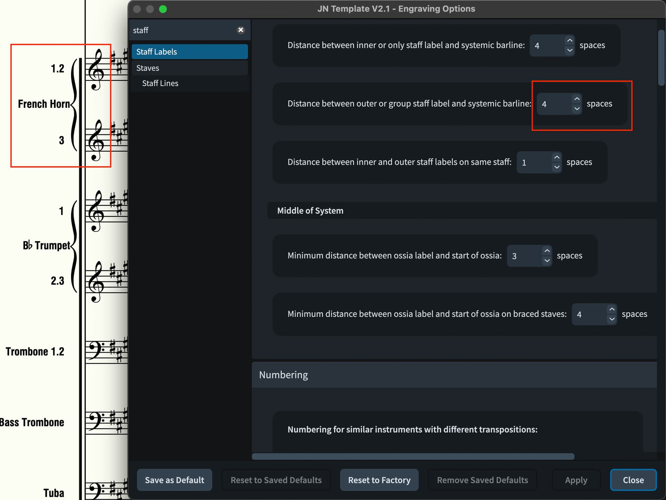The height and width of the screenshot is (500, 666).
Task: Decrease inner and outer labels same staff distance
Action: (557, 167)
